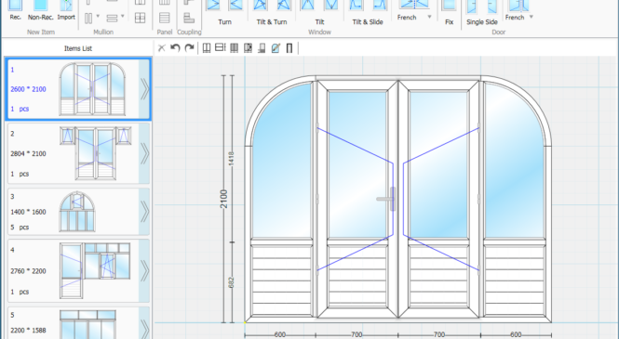Choose the left Tilt & Turn window icon
This screenshot has width=619, height=339.
[260, 6]
